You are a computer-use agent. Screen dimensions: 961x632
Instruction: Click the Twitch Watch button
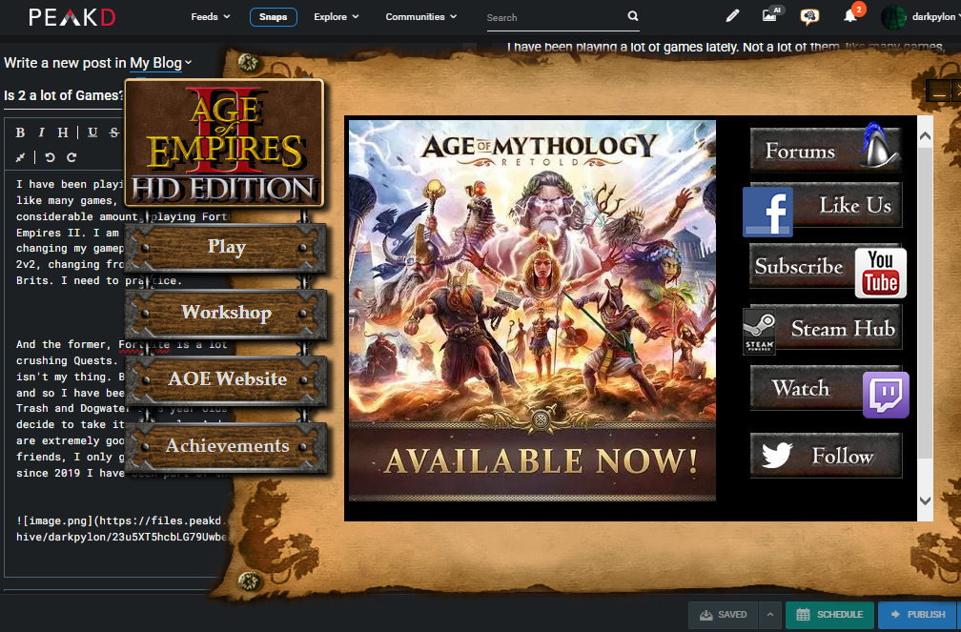(x=828, y=391)
